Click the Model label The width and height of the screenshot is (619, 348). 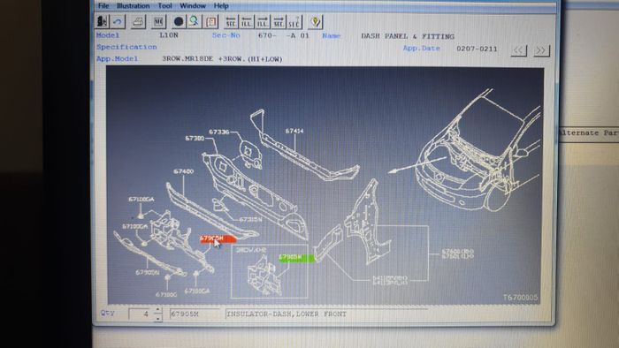tap(108, 35)
